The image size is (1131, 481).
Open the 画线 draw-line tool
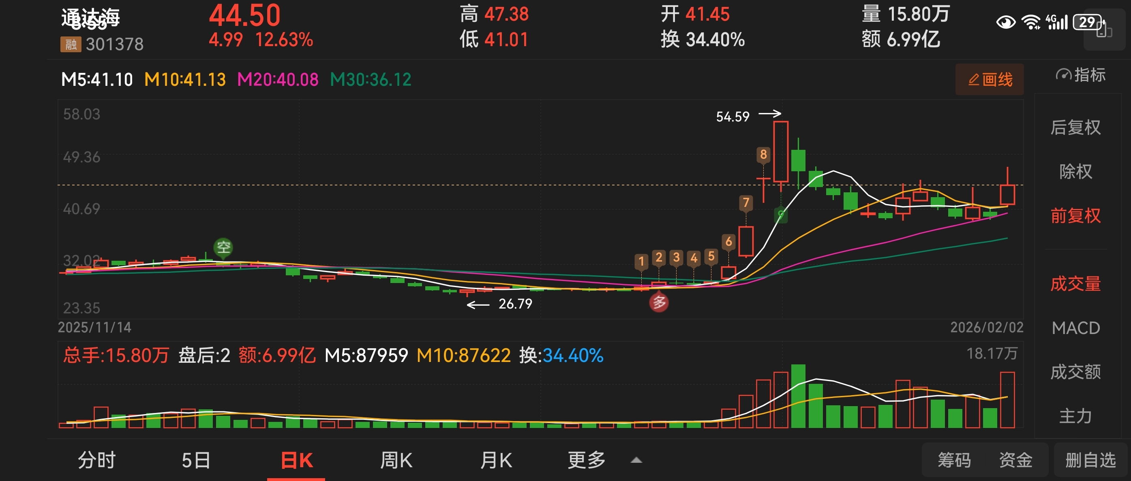coord(990,80)
